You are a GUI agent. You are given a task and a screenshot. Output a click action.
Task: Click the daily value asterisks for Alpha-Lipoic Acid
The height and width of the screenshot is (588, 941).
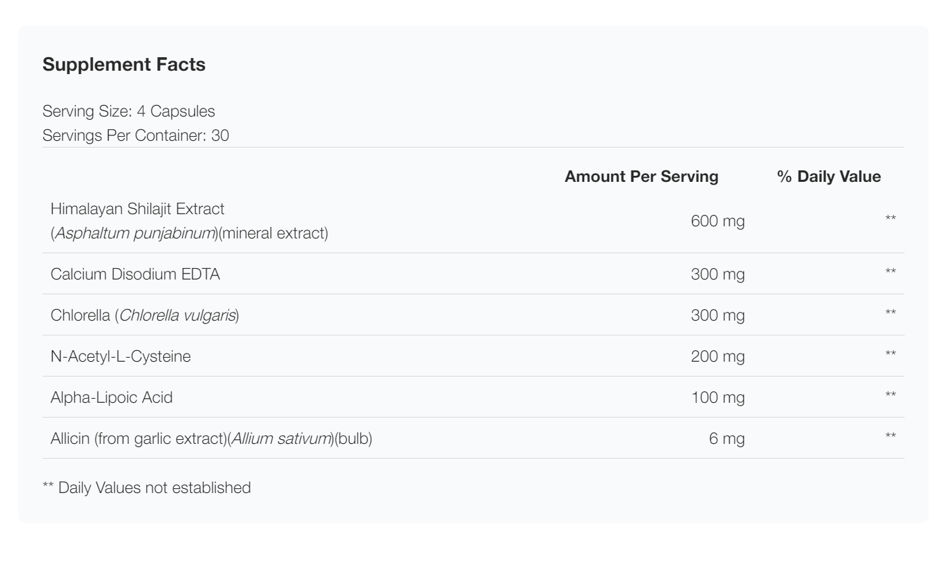[x=890, y=395]
